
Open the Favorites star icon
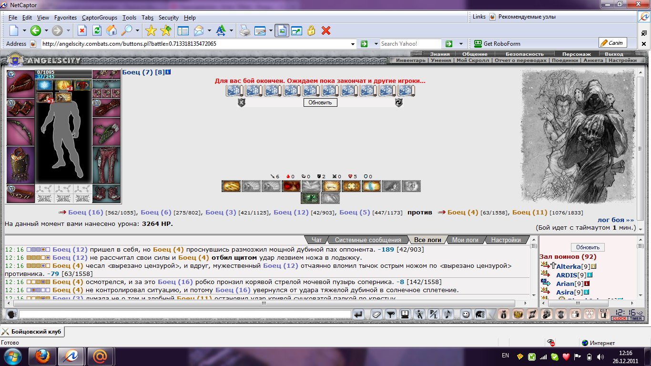pos(151,30)
